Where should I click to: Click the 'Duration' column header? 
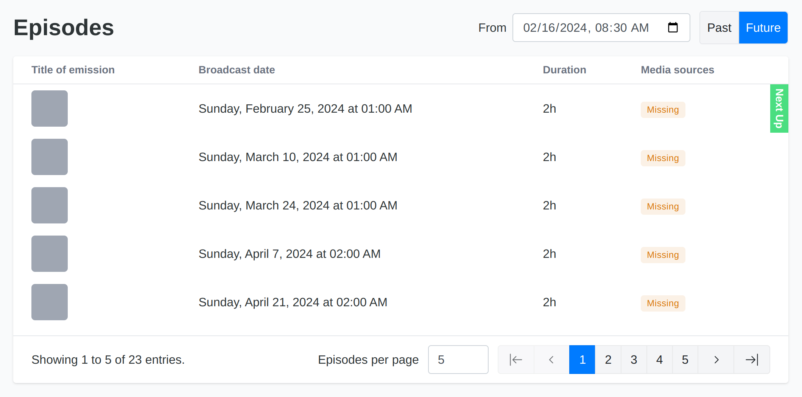(564, 70)
